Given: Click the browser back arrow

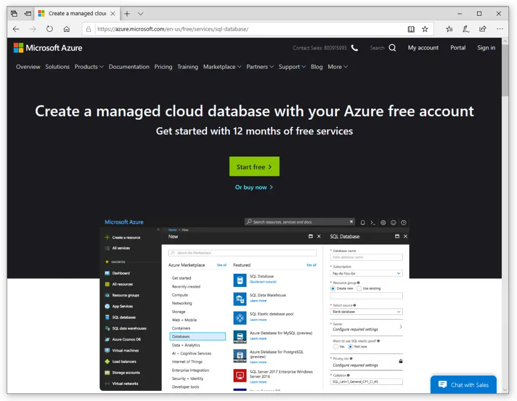Looking at the screenshot, I should (16, 29).
